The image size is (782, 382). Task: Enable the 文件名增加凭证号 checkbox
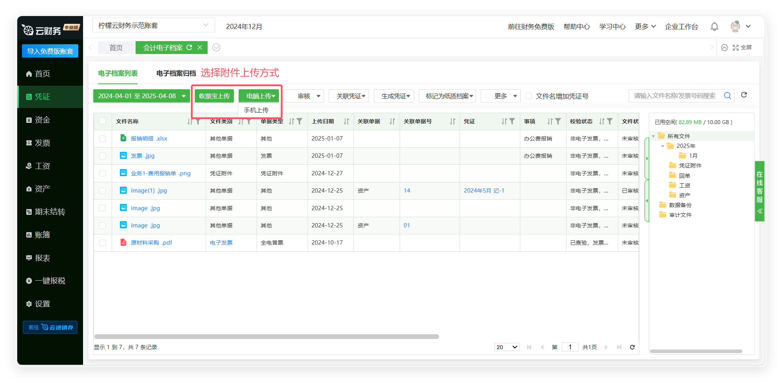(x=529, y=96)
